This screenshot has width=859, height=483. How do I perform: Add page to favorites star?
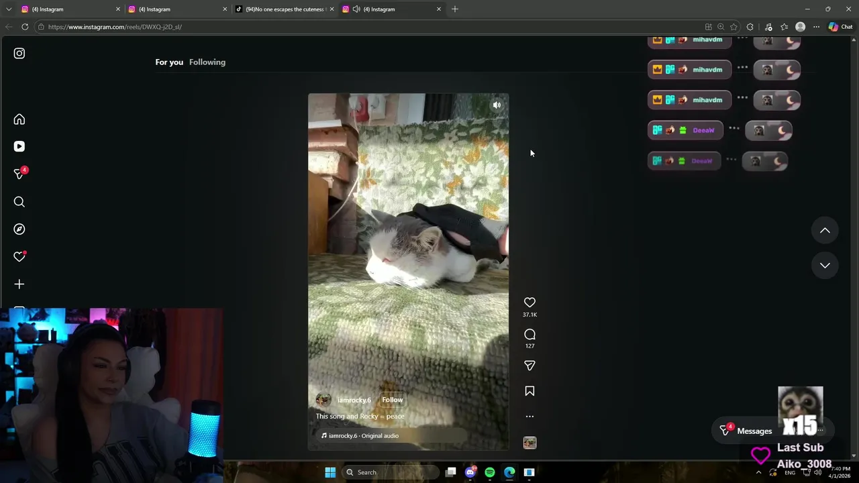point(734,27)
